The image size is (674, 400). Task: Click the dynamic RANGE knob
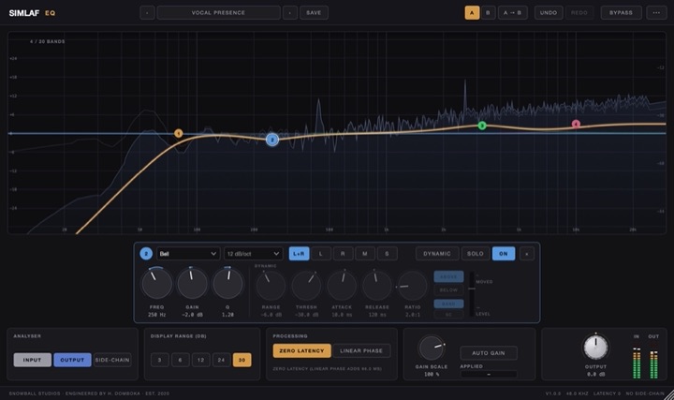tap(271, 285)
